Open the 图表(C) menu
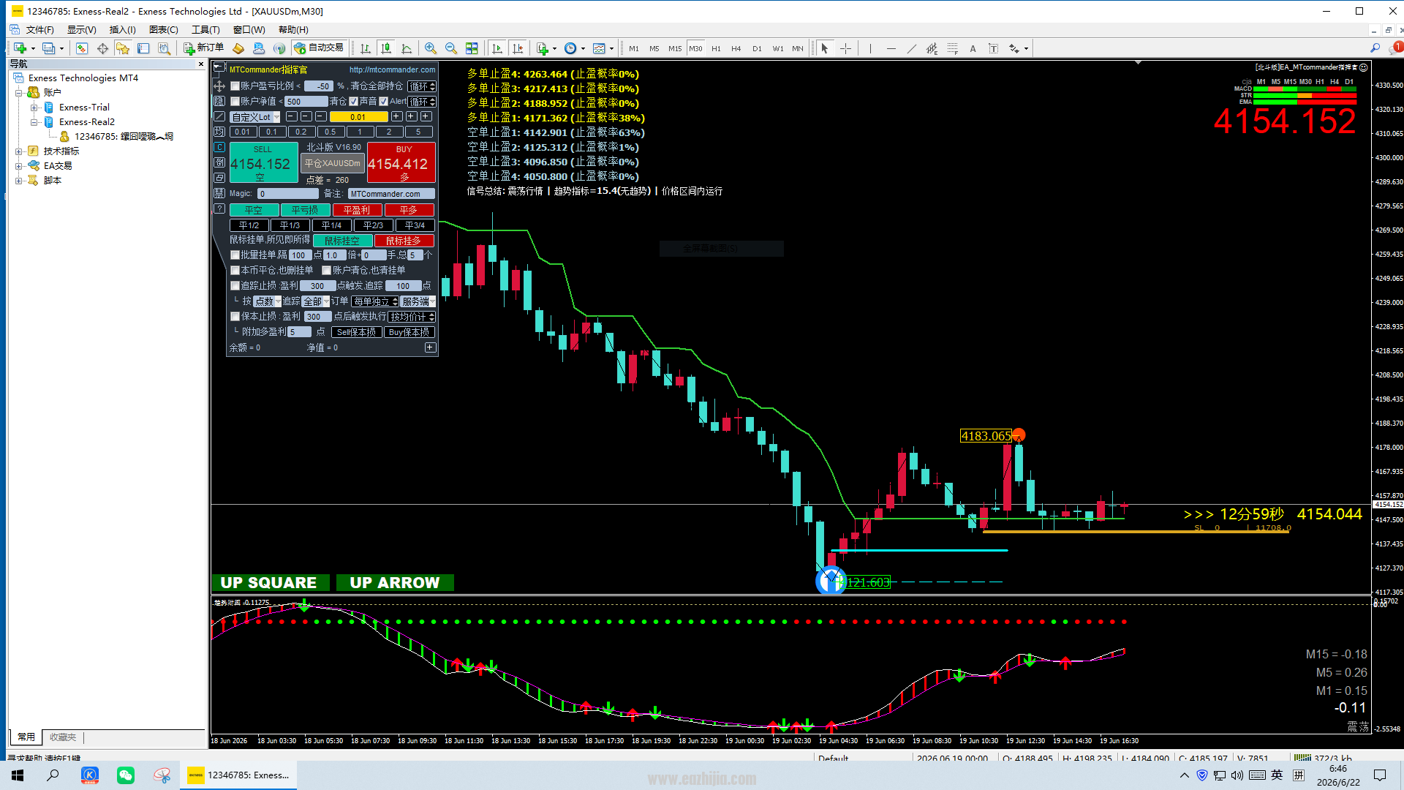 coord(164,30)
